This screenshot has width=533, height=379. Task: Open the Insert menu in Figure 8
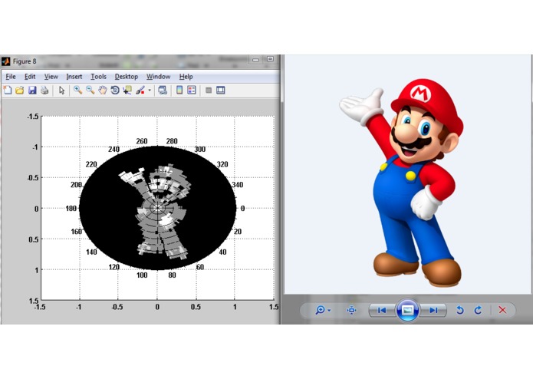pyautogui.click(x=74, y=77)
